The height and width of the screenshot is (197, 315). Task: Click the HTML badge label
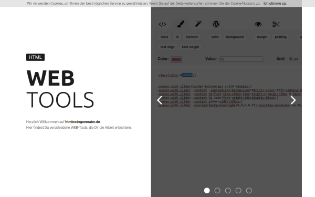[35, 57]
